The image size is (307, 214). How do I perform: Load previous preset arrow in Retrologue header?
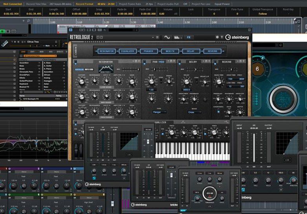click(x=98, y=37)
